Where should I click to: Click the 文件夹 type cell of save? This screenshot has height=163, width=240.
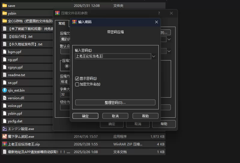click(x=118, y=6)
